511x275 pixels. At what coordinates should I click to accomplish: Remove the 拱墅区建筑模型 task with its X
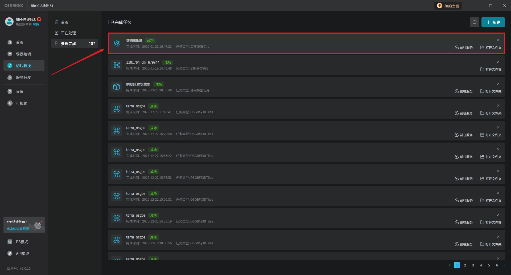pos(498,84)
